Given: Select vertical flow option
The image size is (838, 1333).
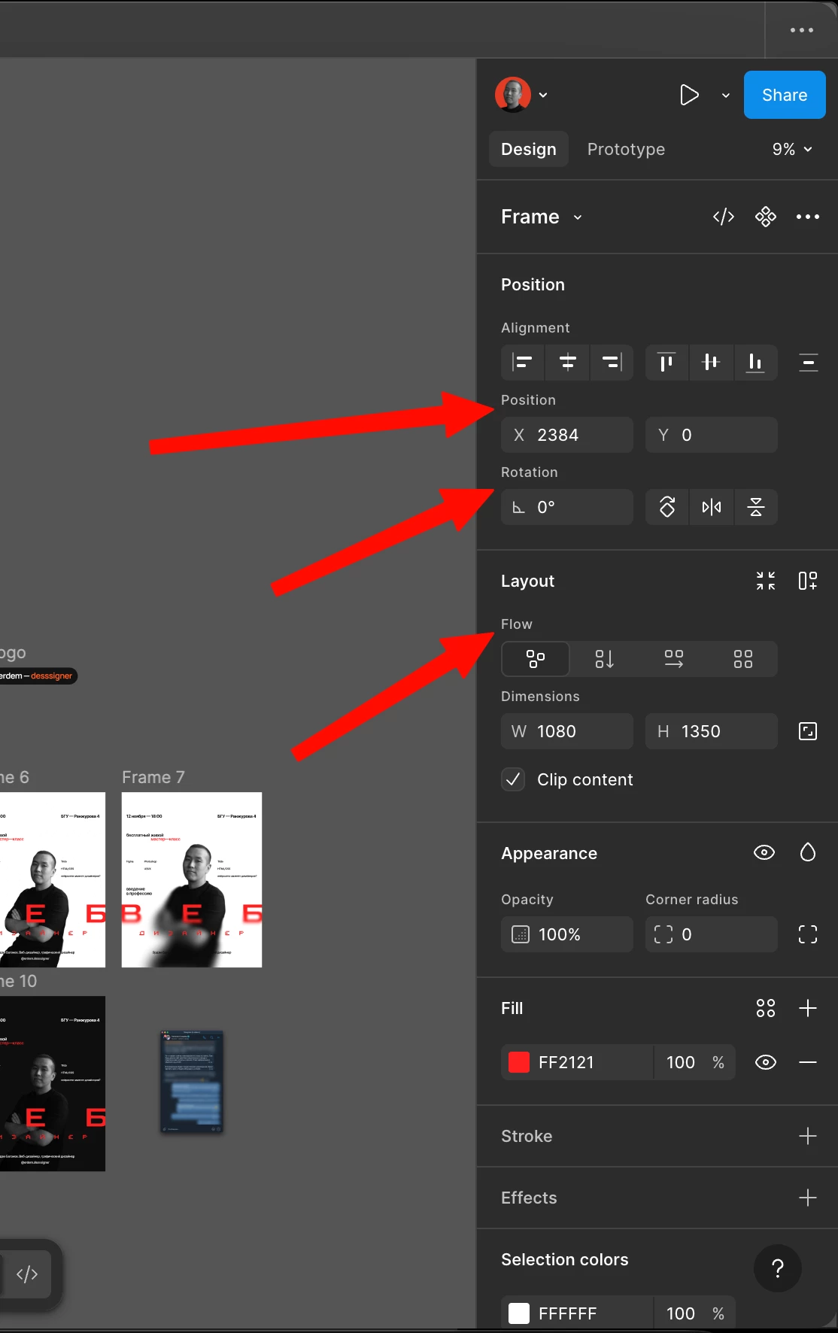Looking at the screenshot, I should point(605,659).
